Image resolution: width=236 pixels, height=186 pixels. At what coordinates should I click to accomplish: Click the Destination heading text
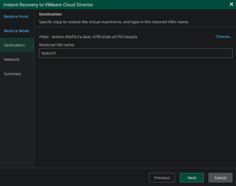(50, 14)
